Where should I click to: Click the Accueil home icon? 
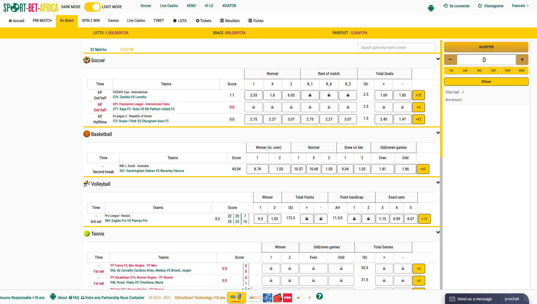click(x=10, y=21)
